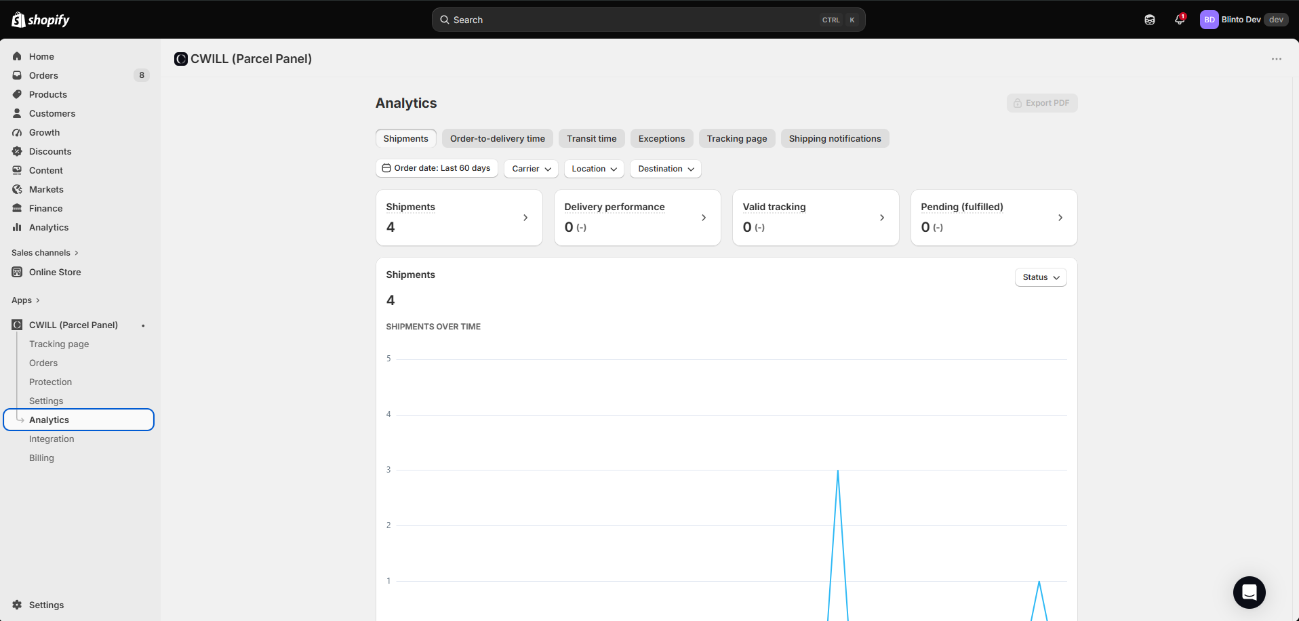Click the three-dot more actions menu
Viewport: 1299px width, 621px height.
(x=1277, y=59)
